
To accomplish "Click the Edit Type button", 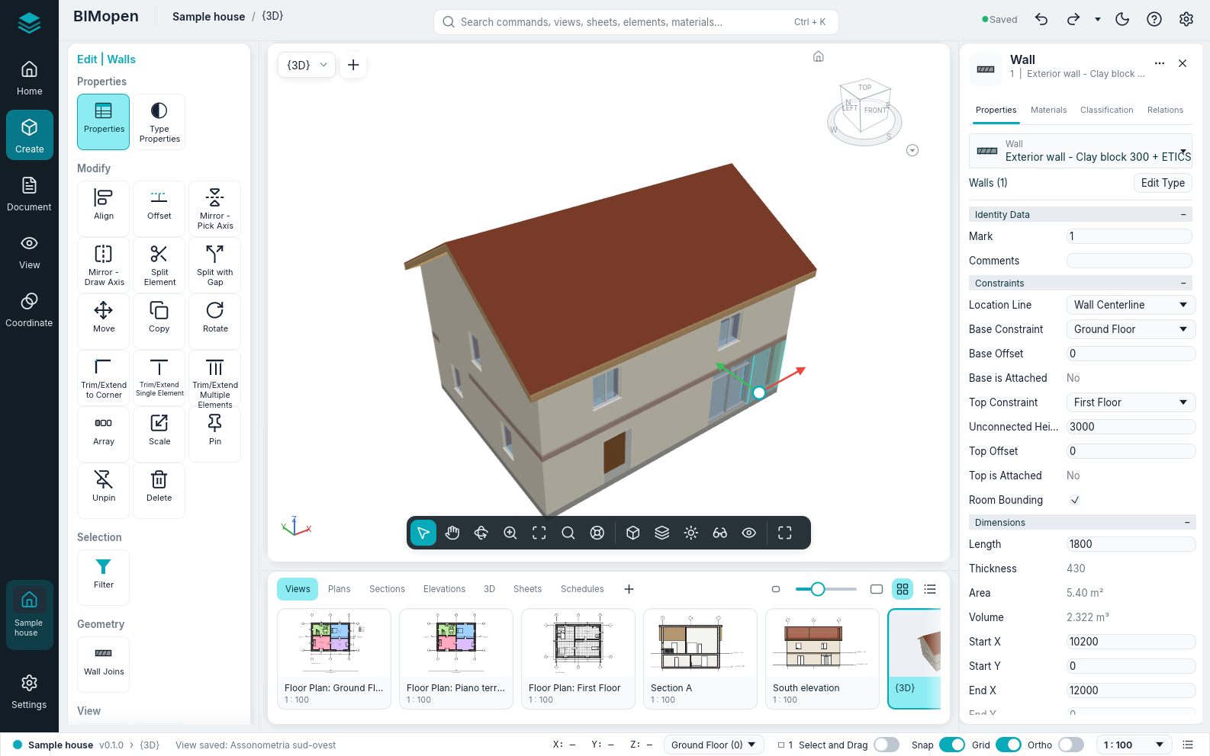I will [x=1163, y=183].
